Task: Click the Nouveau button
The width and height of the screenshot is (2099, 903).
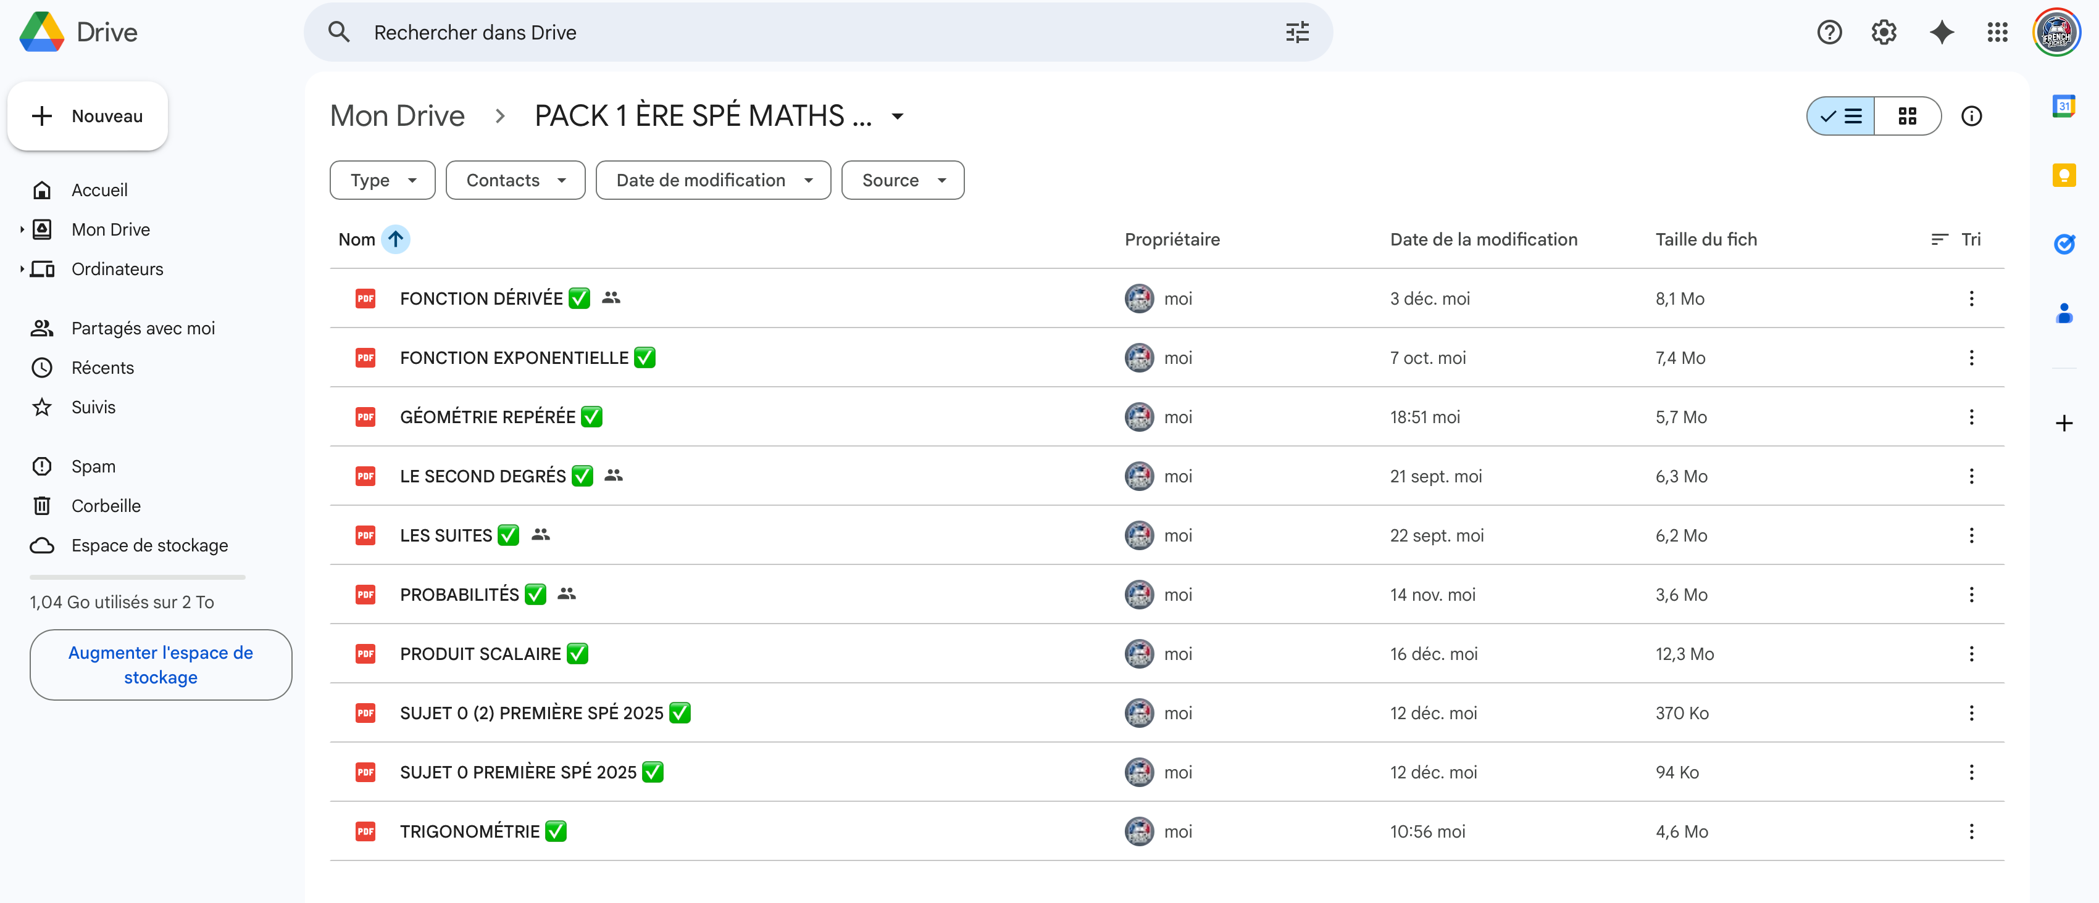Action: (x=88, y=117)
